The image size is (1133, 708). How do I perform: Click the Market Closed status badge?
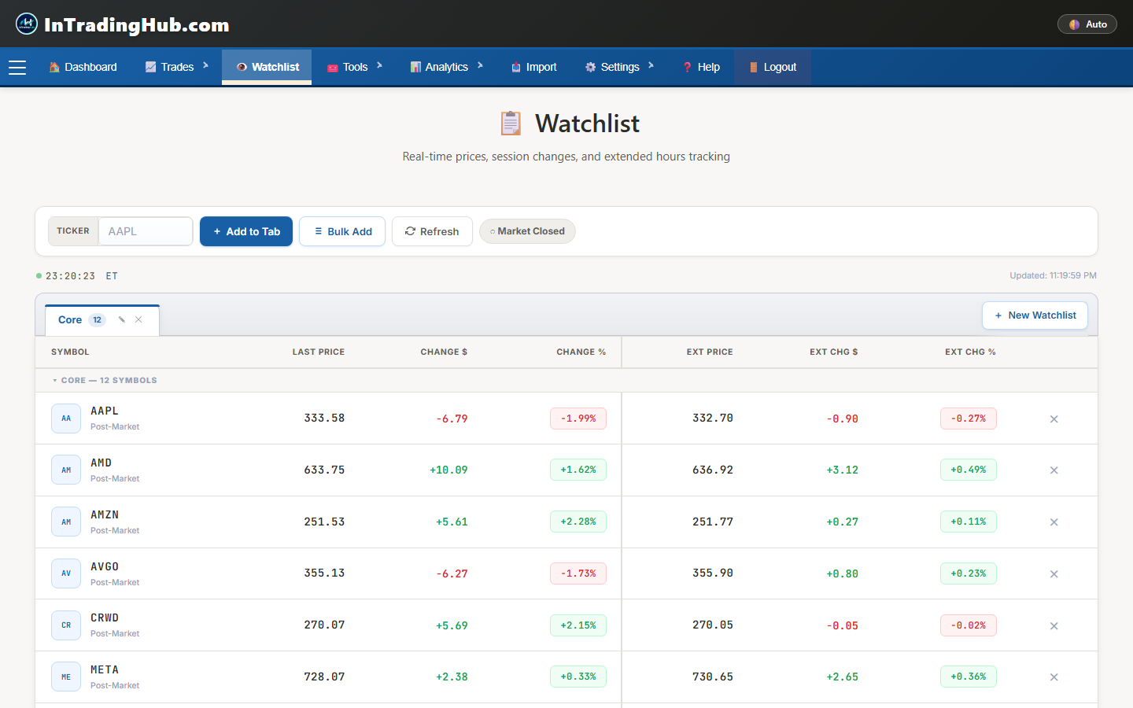(527, 231)
